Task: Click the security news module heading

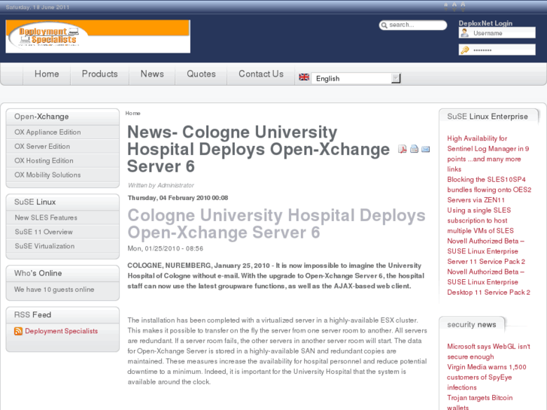Action: click(x=472, y=324)
